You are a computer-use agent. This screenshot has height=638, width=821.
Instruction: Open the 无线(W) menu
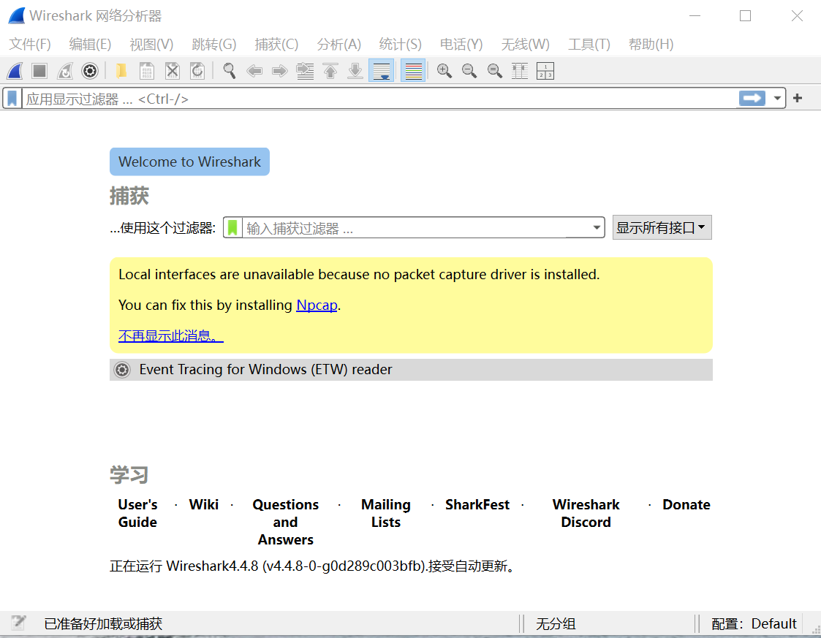click(525, 44)
